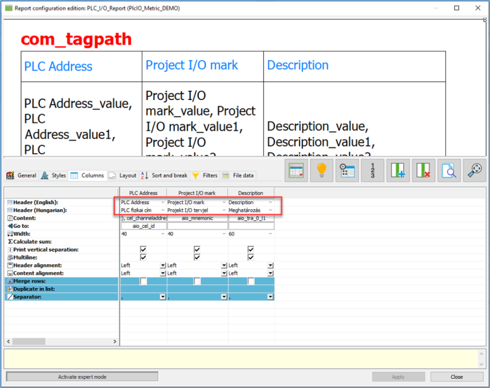Click the 'com_tagpath' title in preview

coord(76,39)
